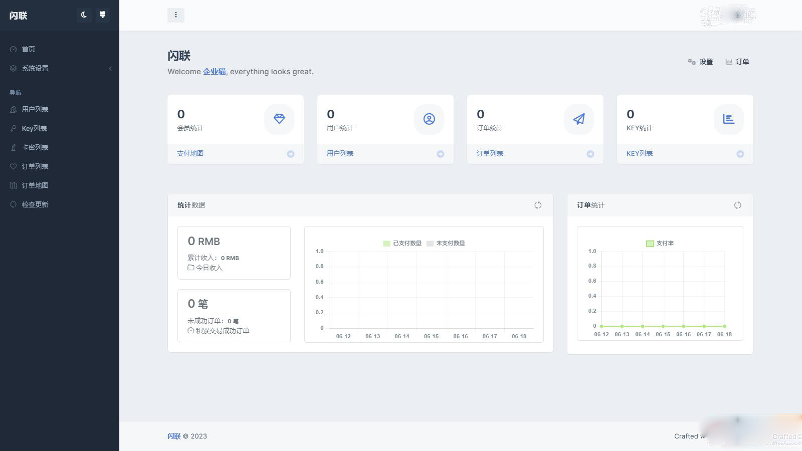Expand the 系统设置 sidebar menu
802x451 pixels.
35,68
